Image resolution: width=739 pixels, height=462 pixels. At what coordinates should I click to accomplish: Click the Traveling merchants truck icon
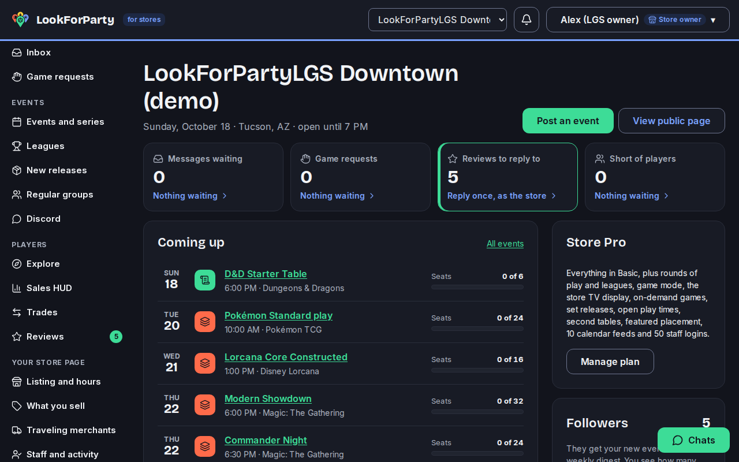(17, 430)
